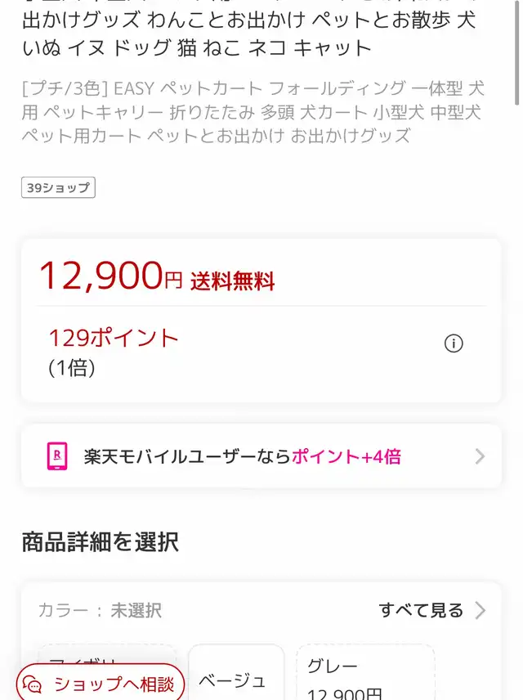Click the 129ポイント text
The image size is (523, 700).
click(x=113, y=338)
